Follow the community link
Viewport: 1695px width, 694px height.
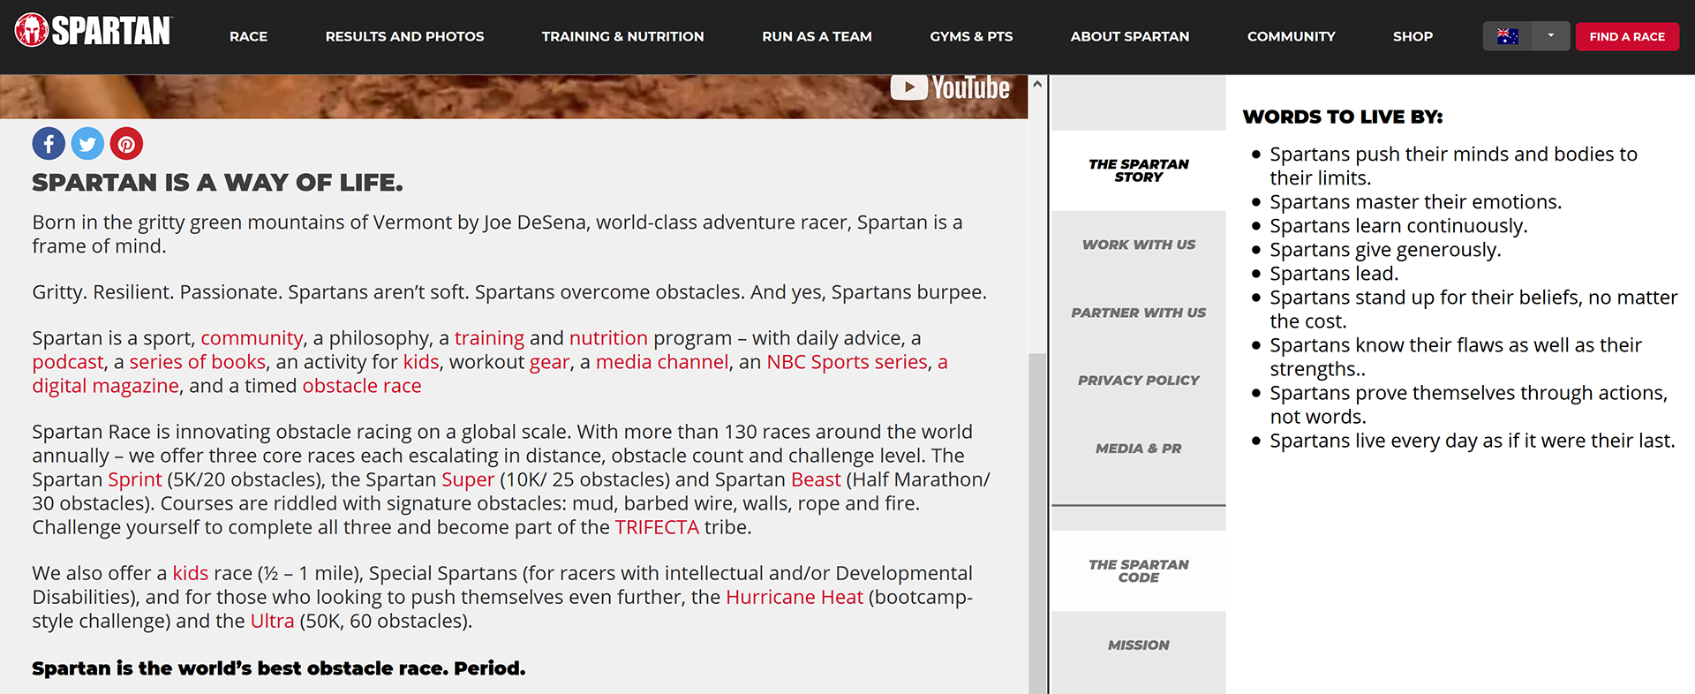(x=252, y=338)
